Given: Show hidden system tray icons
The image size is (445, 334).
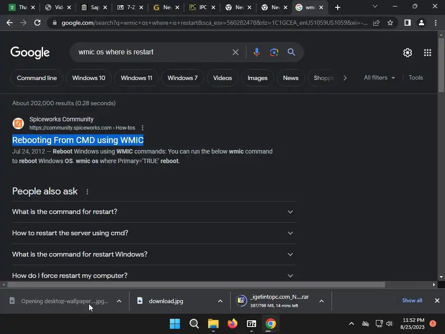Looking at the screenshot, I should [351, 324].
